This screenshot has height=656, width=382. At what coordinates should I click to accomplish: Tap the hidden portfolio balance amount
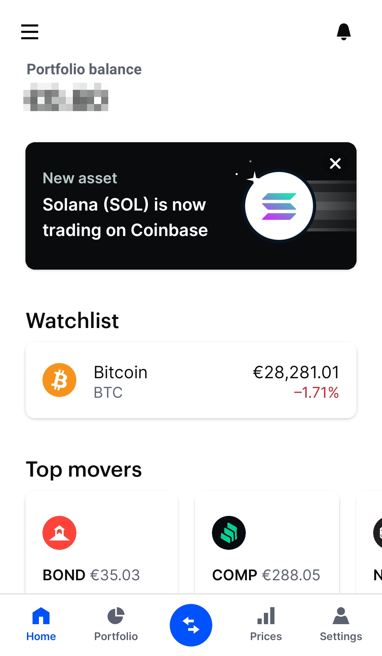66,97
